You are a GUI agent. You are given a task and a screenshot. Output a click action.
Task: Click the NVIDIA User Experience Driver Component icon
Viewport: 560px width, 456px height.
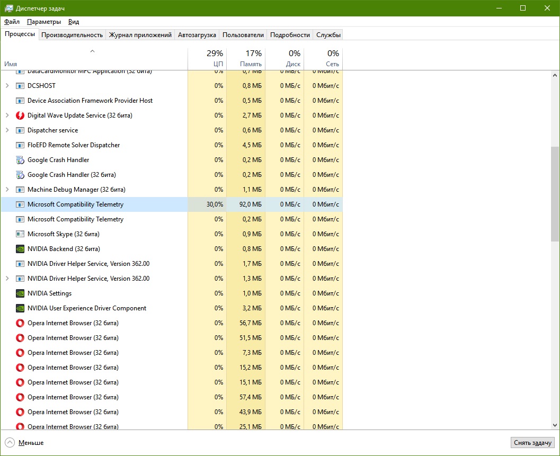click(20, 308)
